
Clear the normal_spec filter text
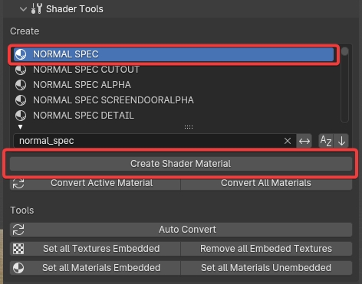point(288,141)
